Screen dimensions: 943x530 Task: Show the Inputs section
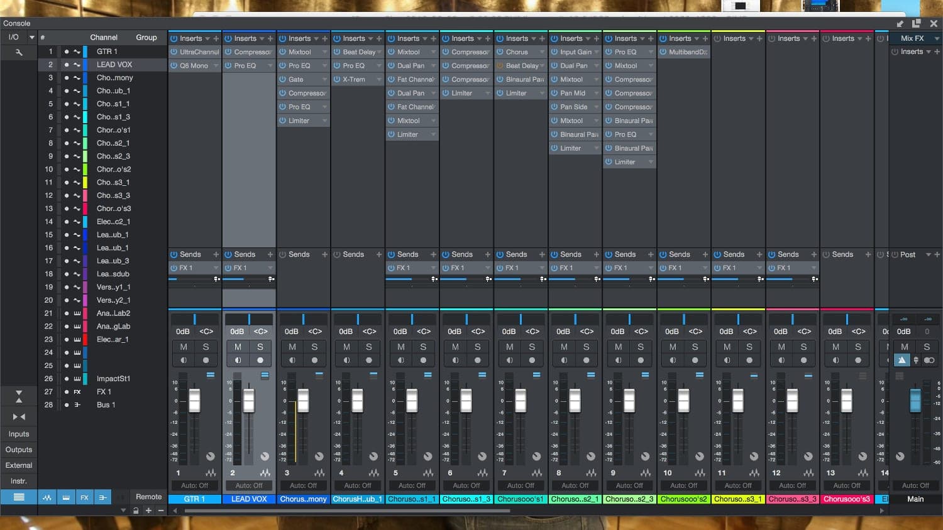pos(19,434)
